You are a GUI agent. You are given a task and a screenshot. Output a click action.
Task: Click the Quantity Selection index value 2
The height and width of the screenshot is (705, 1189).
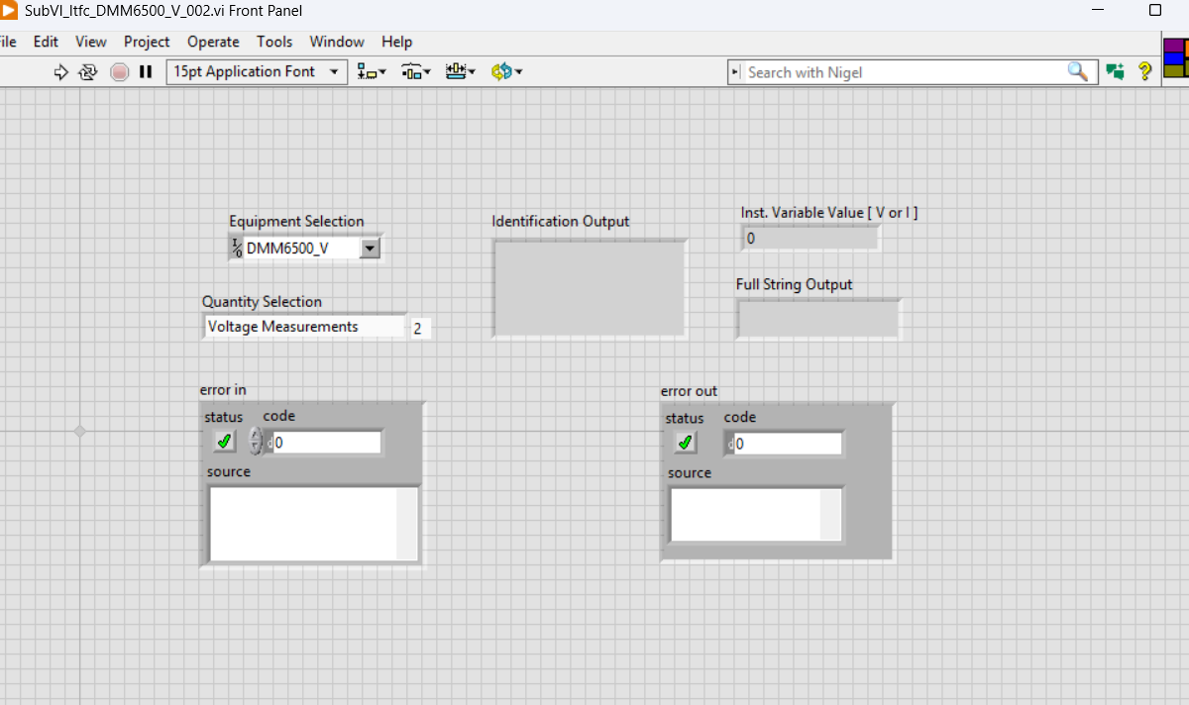tap(419, 329)
